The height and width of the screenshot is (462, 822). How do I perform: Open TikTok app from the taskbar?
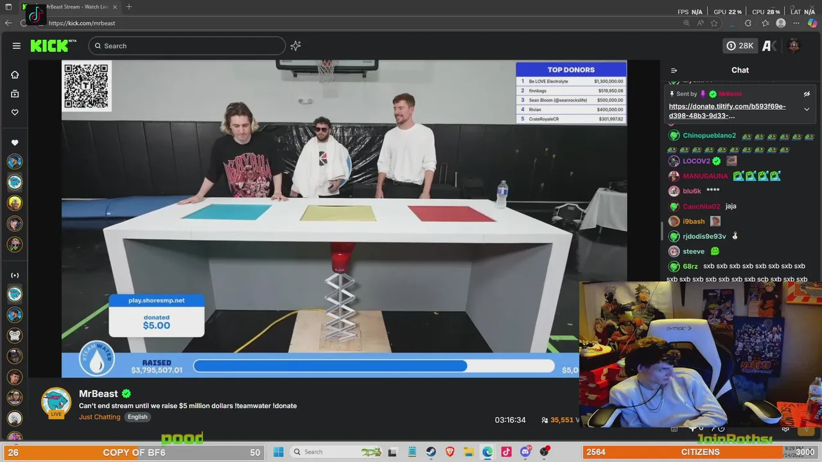coord(506,452)
